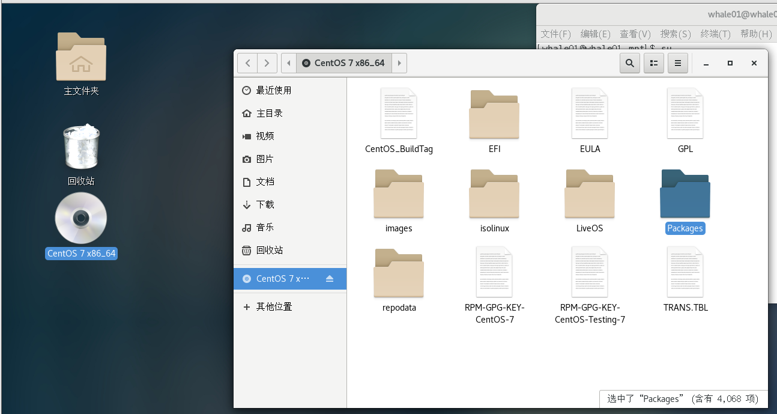Open 图片 in the sidebar
The width and height of the screenshot is (777, 414).
(x=290, y=159)
